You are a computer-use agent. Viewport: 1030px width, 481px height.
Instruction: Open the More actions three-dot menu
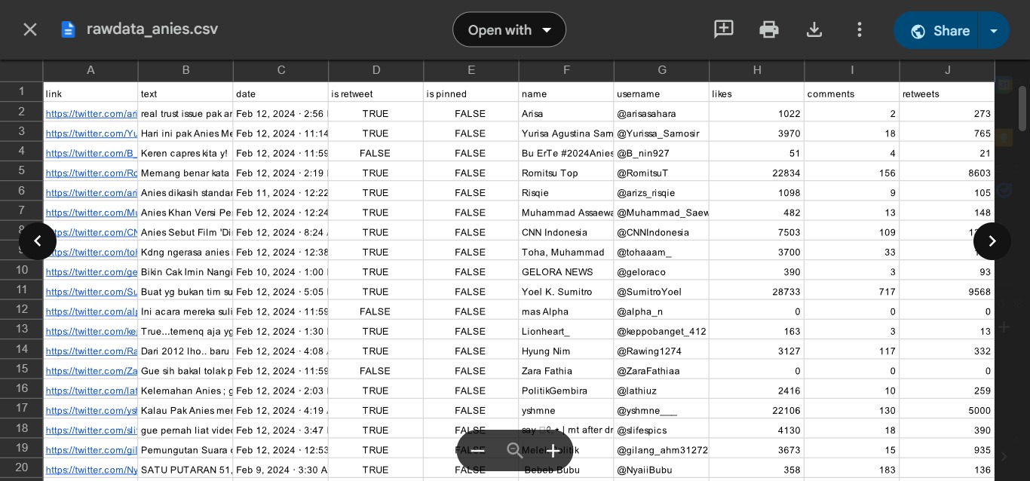tap(860, 29)
